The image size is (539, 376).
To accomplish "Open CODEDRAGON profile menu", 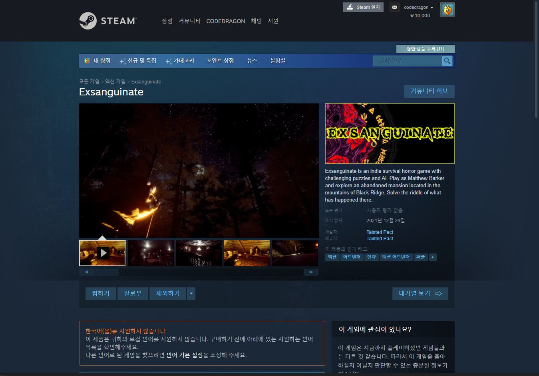I will tap(225, 21).
